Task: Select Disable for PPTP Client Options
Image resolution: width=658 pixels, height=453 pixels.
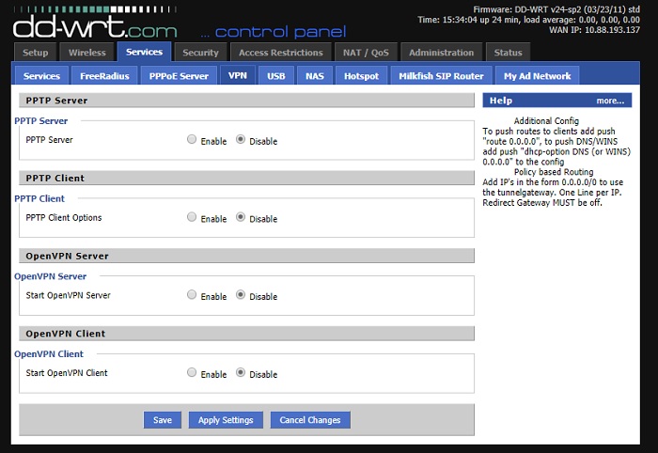Action: coord(241,217)
